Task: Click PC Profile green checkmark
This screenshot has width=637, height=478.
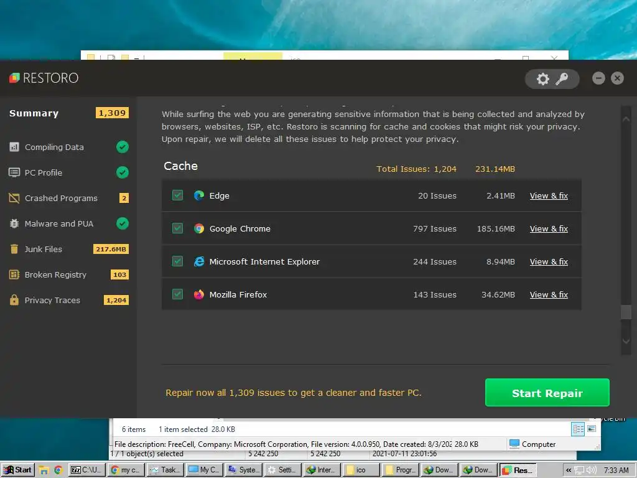Action: [x=123, y=172]
